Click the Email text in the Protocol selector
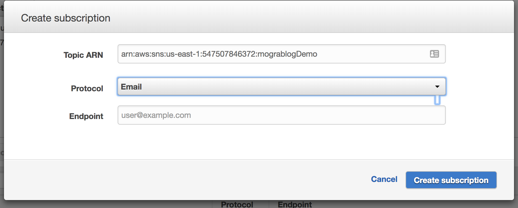Image resolution: width=518 pixels, height=208 pixels. point(131,87)
